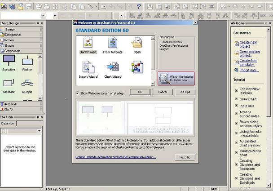The width and height of the screenshot is (273, 191).
Task: Expand The Key New features tutorial
Action: click(x=237, y=90)
